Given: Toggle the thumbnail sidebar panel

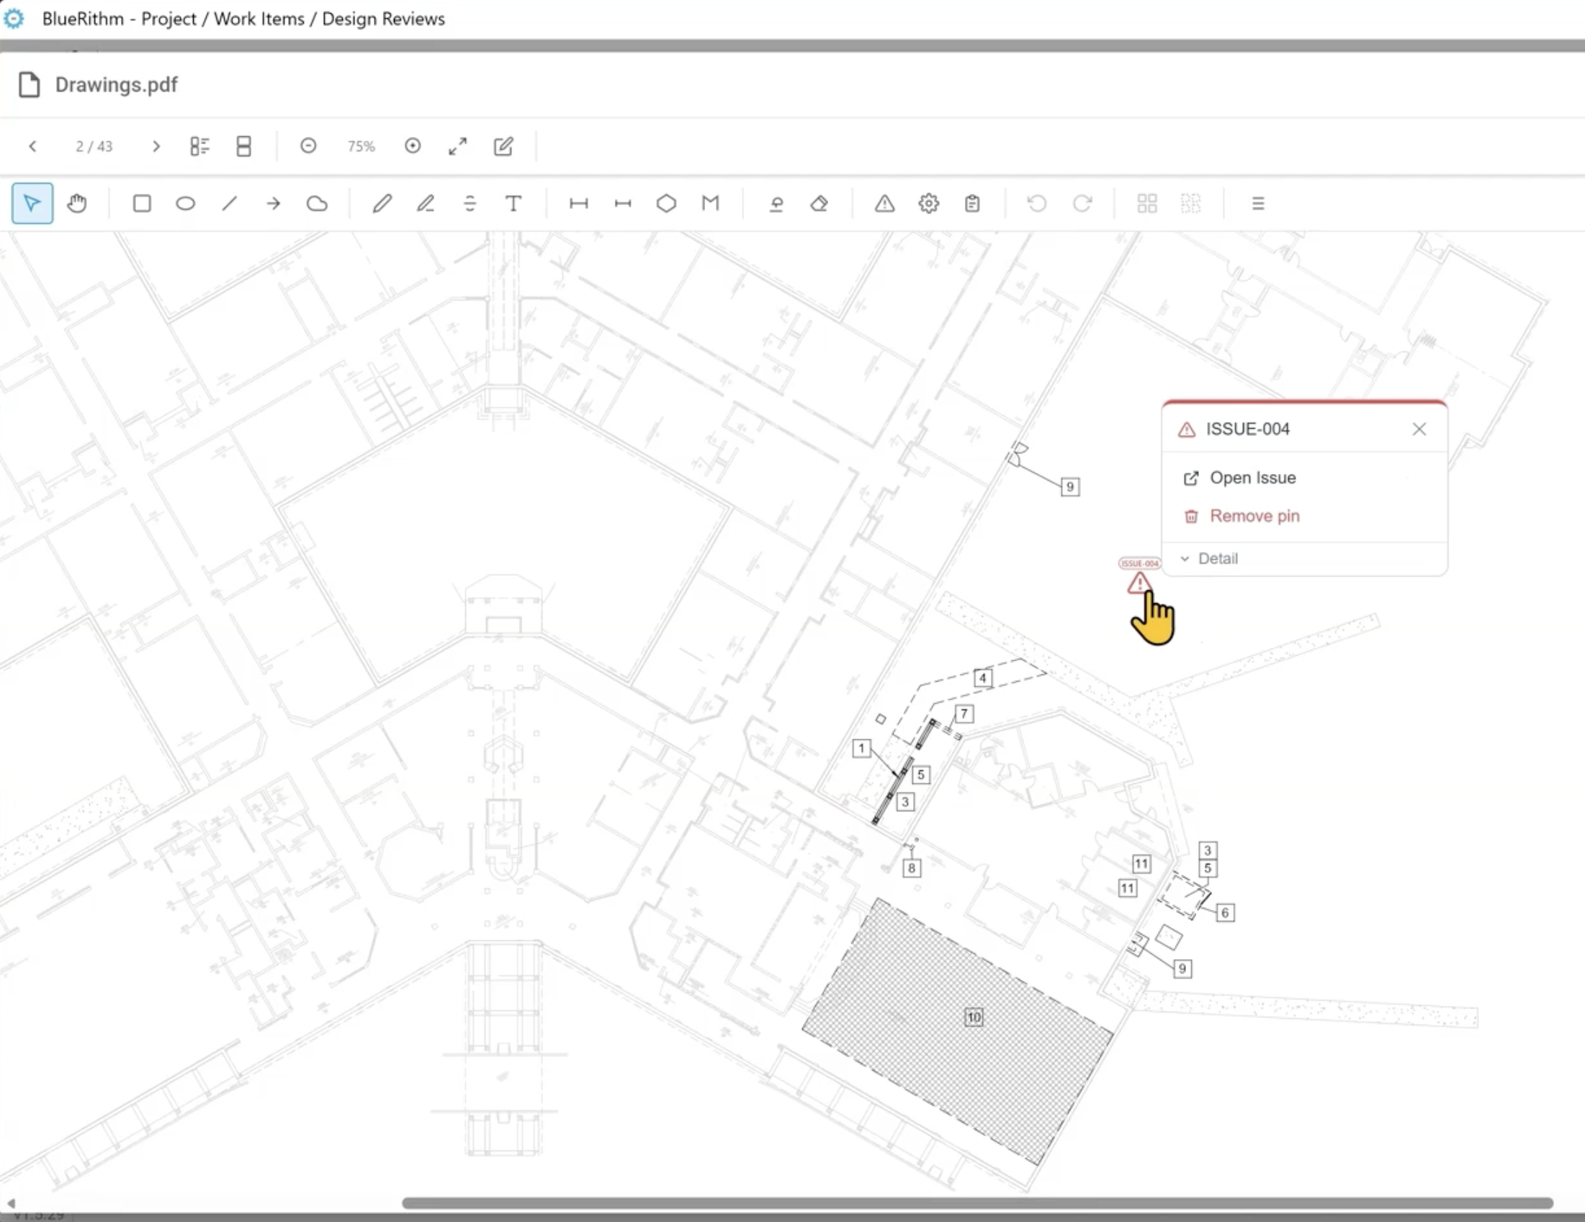Looking at the screenshot, I should pos(199,147).
